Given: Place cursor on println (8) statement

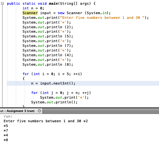Looking at the screenshot, I should [x=48, y=65].
